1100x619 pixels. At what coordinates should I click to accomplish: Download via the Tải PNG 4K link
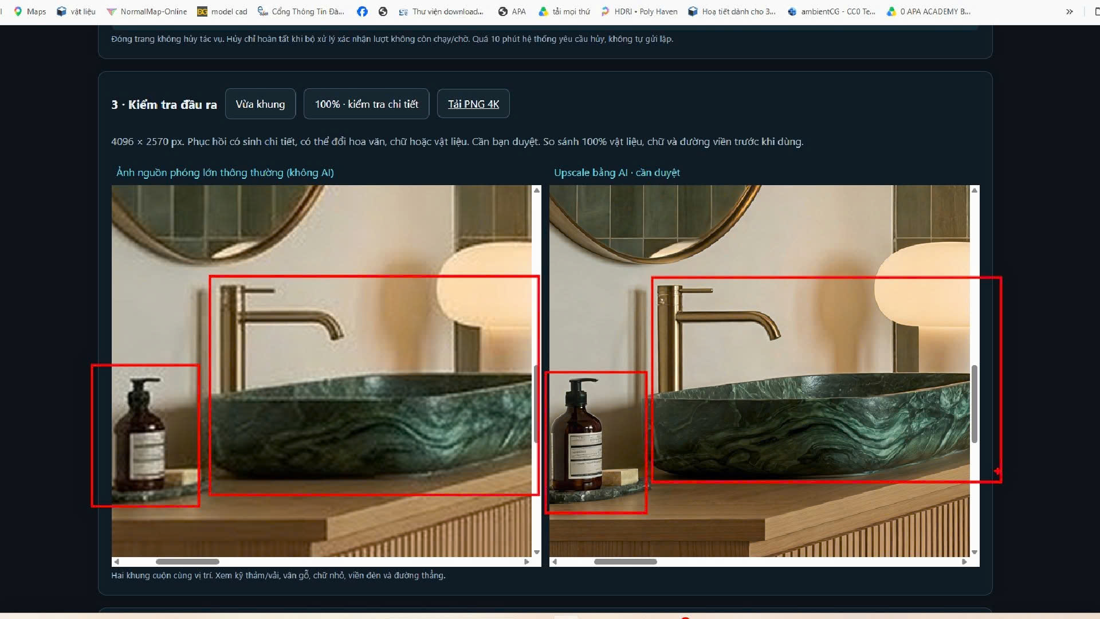click(473, 104)
